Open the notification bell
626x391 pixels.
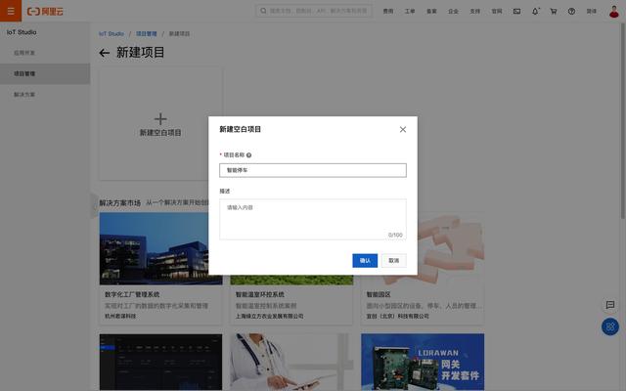(535, 11)
